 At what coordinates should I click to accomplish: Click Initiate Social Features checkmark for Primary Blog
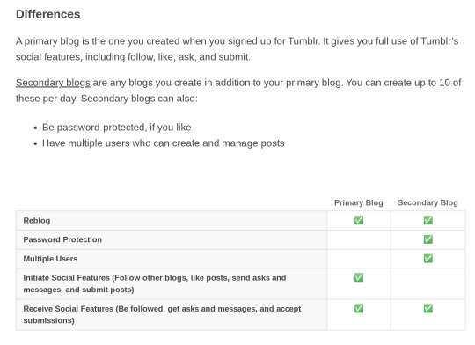coord(359,277)
